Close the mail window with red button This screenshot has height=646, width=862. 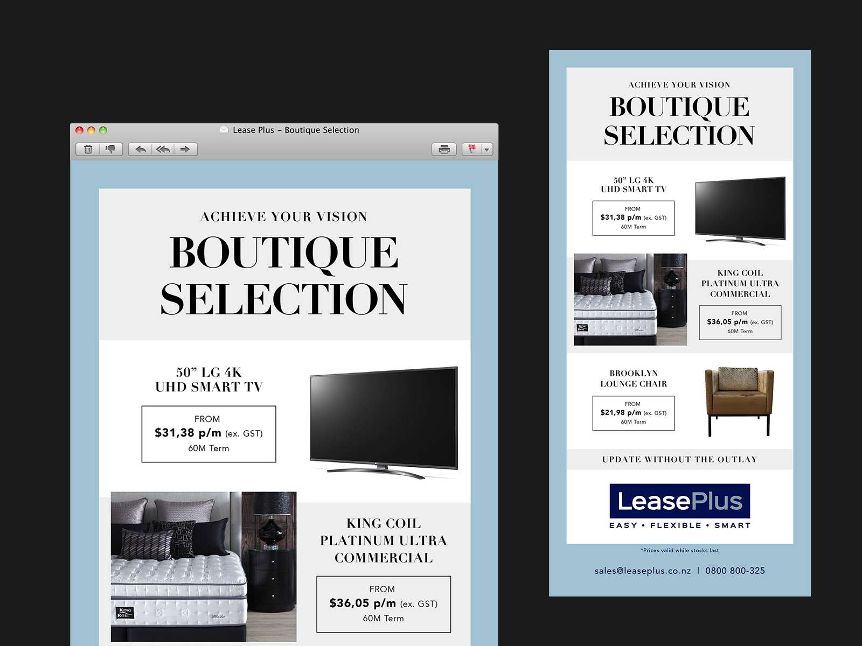pyautogui.click(x=80, y=130)
